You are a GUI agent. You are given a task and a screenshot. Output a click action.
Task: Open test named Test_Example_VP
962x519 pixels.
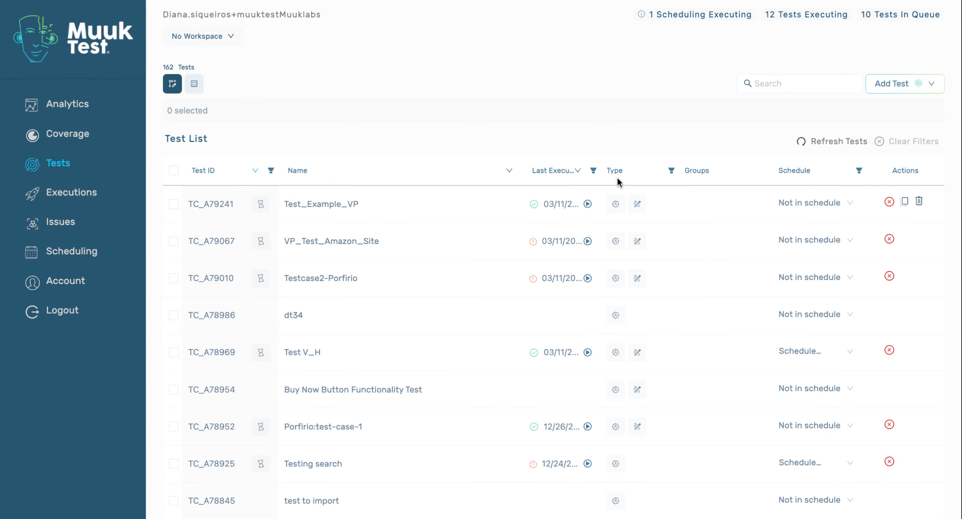pyautogui.click(x=321, y=204)
